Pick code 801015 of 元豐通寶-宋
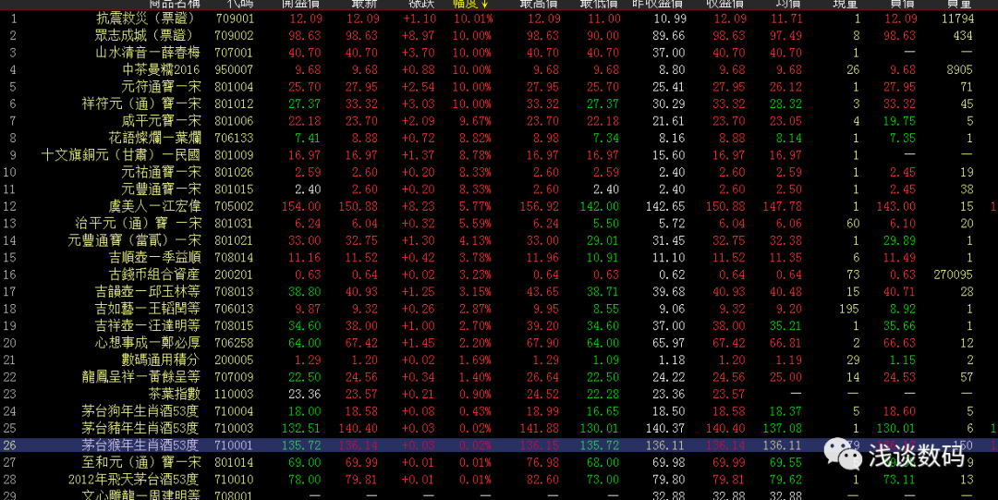 point(234,189)
